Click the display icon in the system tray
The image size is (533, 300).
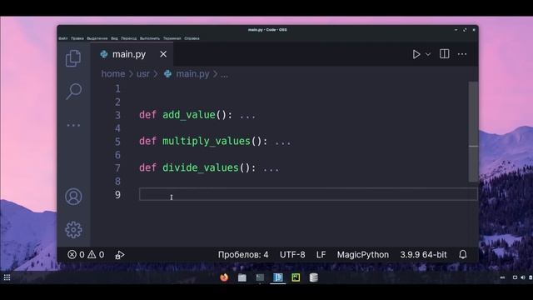pos(515,277)
